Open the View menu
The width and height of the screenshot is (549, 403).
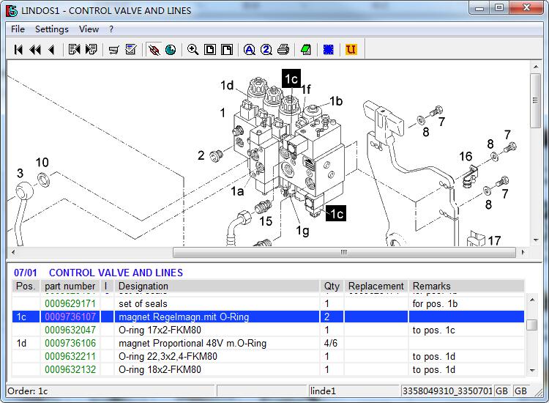click(89, 29)
